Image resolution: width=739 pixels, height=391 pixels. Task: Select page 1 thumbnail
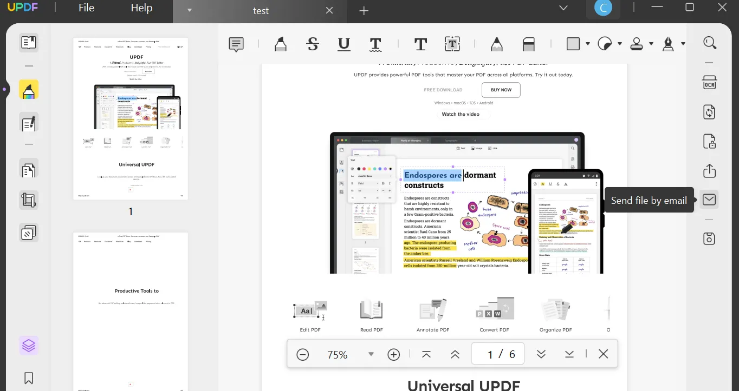[x=131, y=118]
